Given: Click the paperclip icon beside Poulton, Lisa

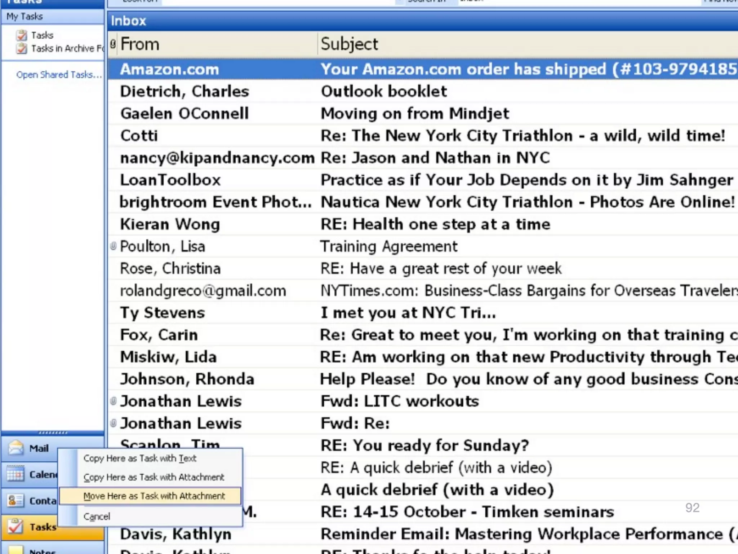Looking at the screenshot, I should click(113, 246).
